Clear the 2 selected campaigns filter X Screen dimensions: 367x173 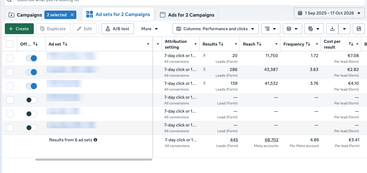click(x=72, y=15)
